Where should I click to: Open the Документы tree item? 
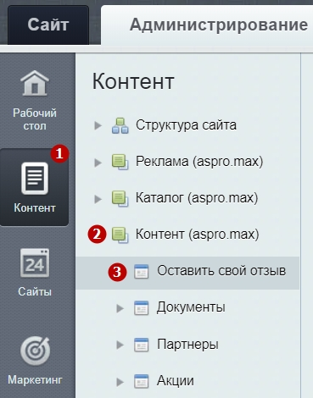pos(191,307)
